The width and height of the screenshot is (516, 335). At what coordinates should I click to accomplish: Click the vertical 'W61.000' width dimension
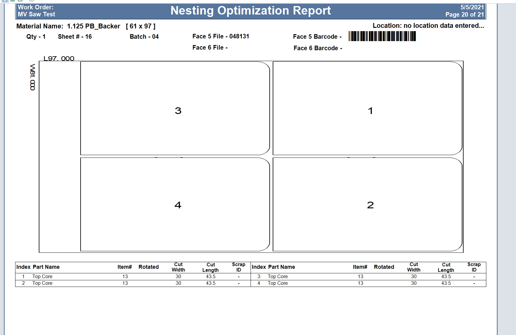click(x=32, y=77)
